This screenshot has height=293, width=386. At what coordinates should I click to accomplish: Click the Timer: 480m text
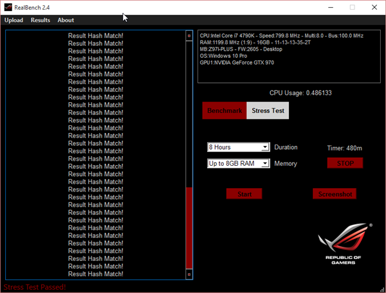click(344, 148)
